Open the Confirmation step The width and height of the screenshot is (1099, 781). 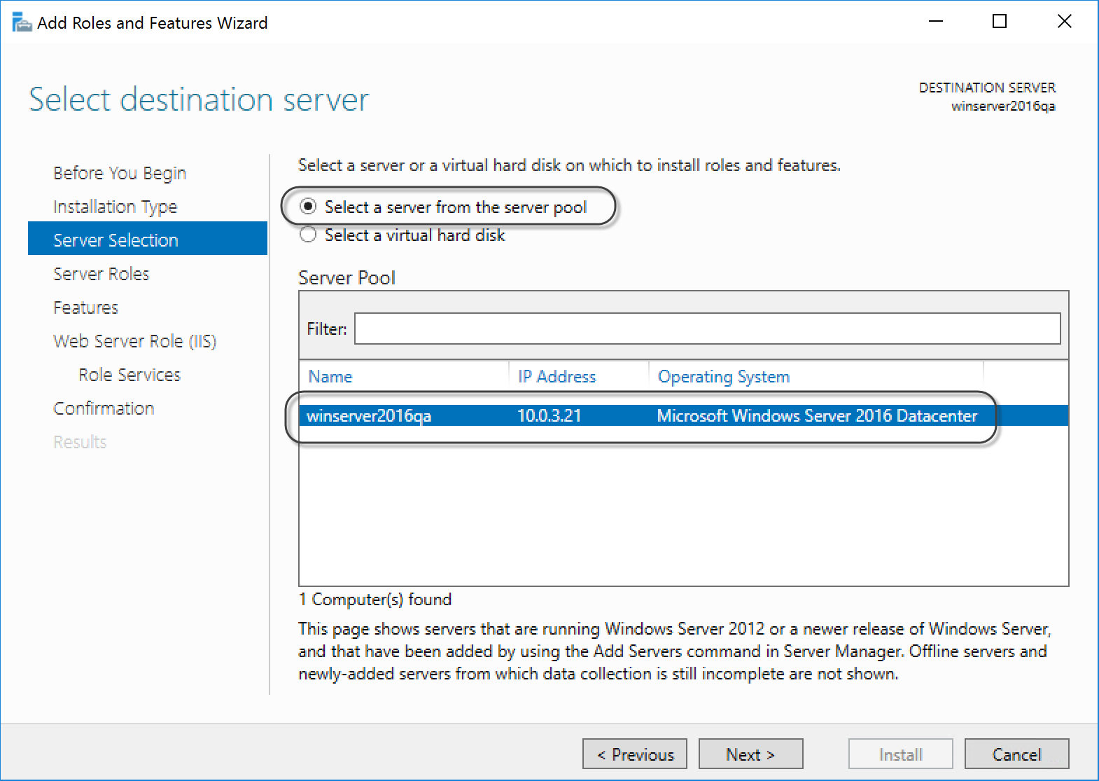[104, 408]
